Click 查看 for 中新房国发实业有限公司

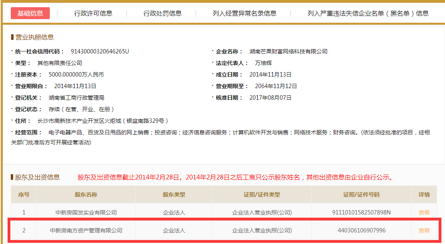pos(424,213)
